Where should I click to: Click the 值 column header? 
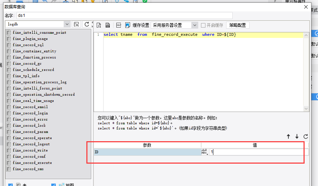pyautogui.click(x=255, y=145)
